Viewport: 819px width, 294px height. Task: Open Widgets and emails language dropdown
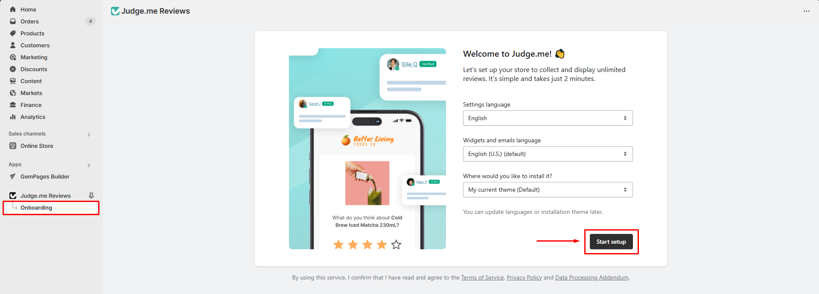point(548,154)
